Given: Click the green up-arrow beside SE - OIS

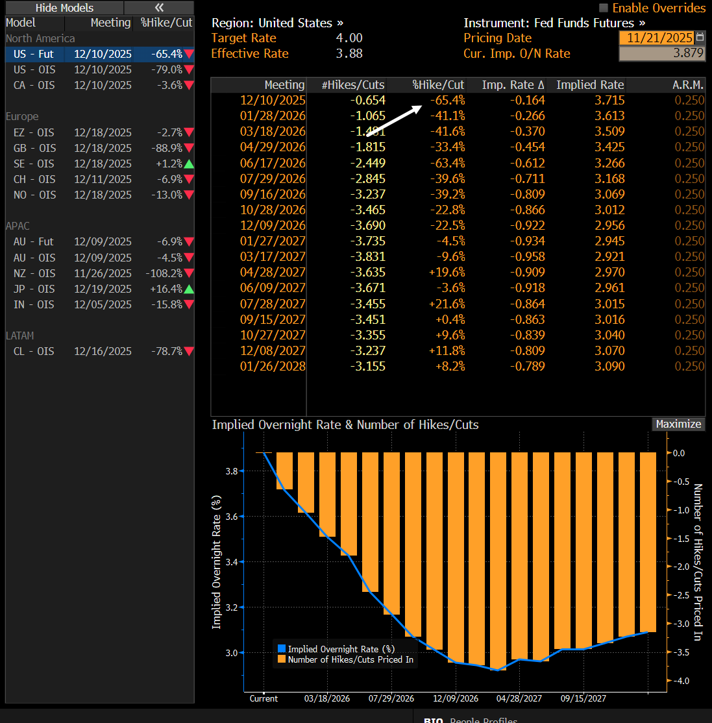Looking at the screenshot, I should point(189,164).
